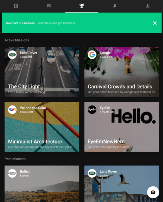Click 'Take part in a Mission:' text
The image size is (163, 202).
(20, 23)
